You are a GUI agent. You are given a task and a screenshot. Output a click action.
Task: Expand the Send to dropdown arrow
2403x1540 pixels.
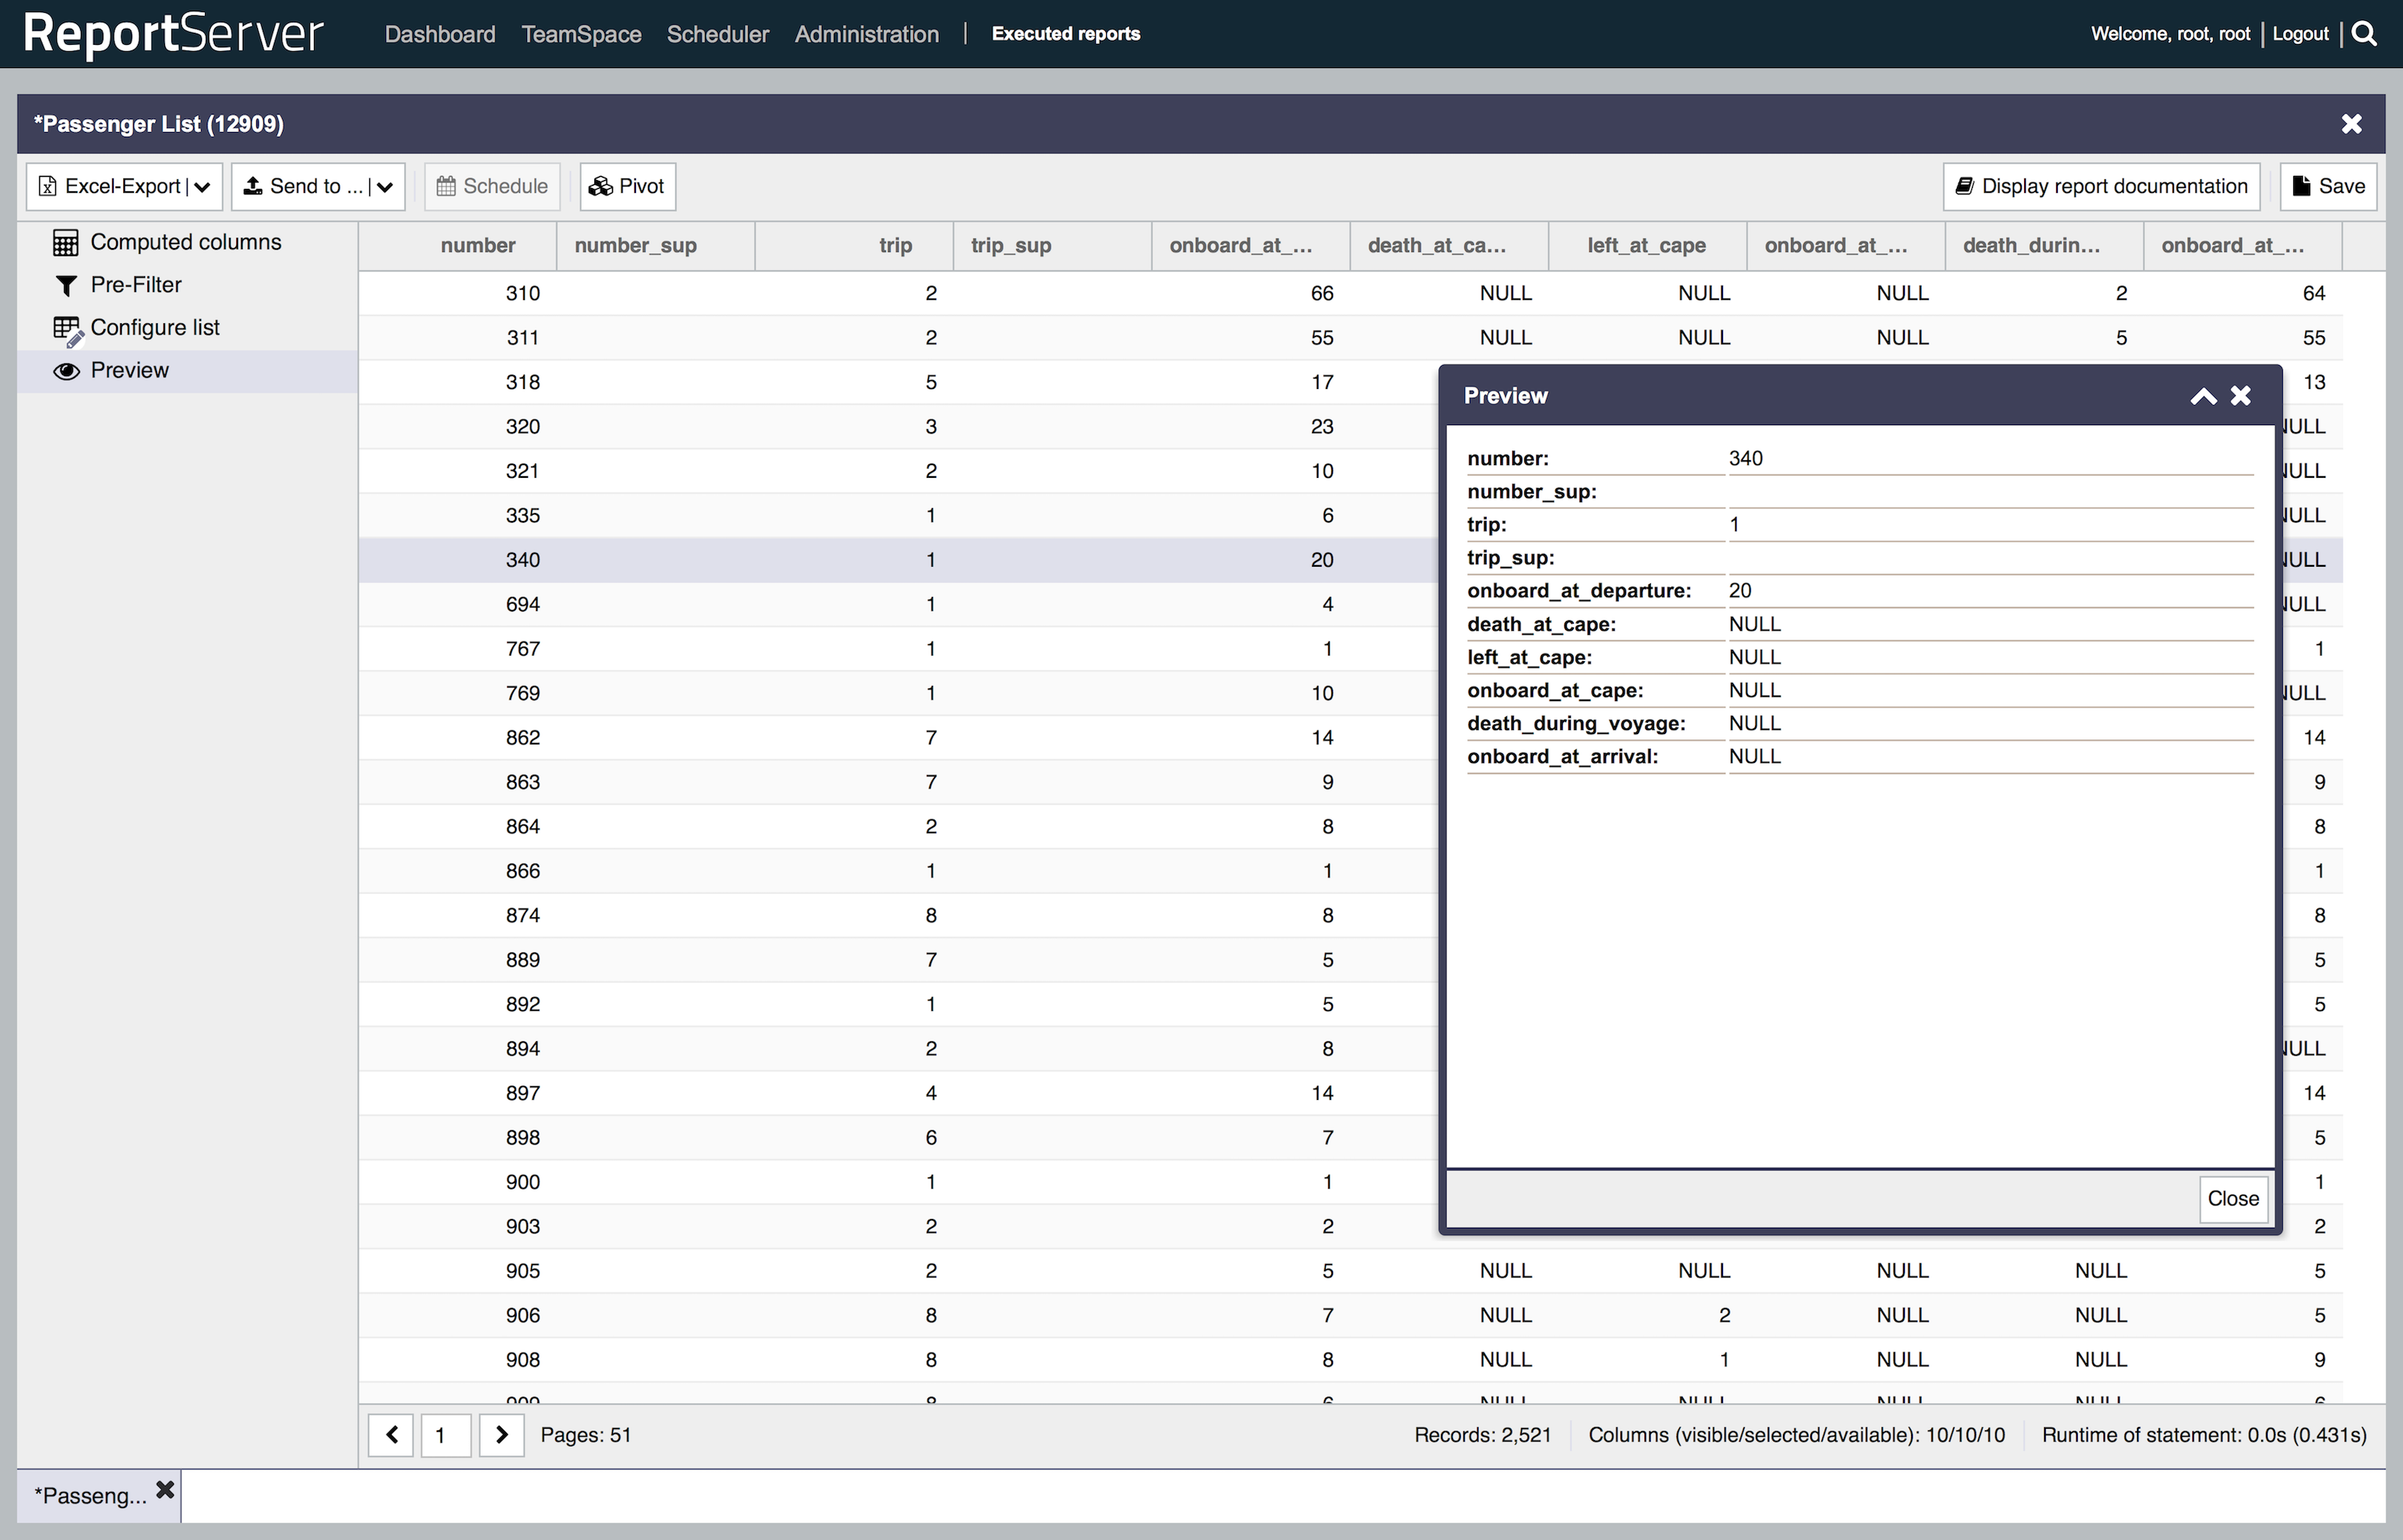(x=385, y=187)
